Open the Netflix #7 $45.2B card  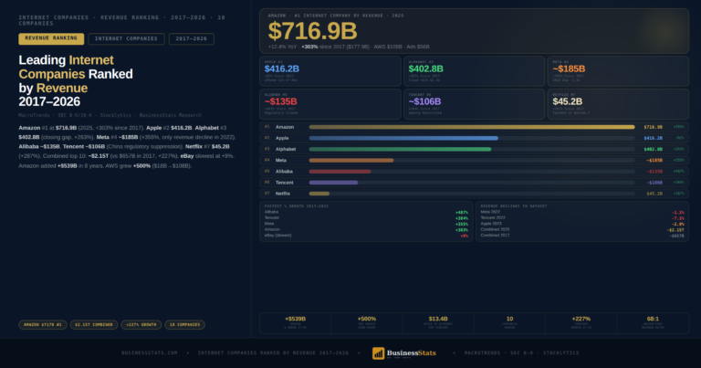tap(618, 104)
